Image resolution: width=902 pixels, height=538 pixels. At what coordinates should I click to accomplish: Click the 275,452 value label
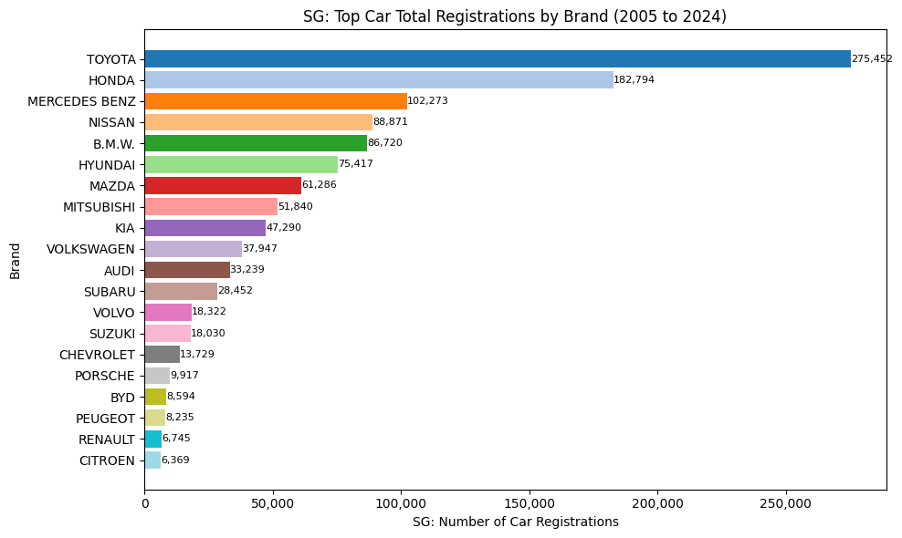point(872,58)
